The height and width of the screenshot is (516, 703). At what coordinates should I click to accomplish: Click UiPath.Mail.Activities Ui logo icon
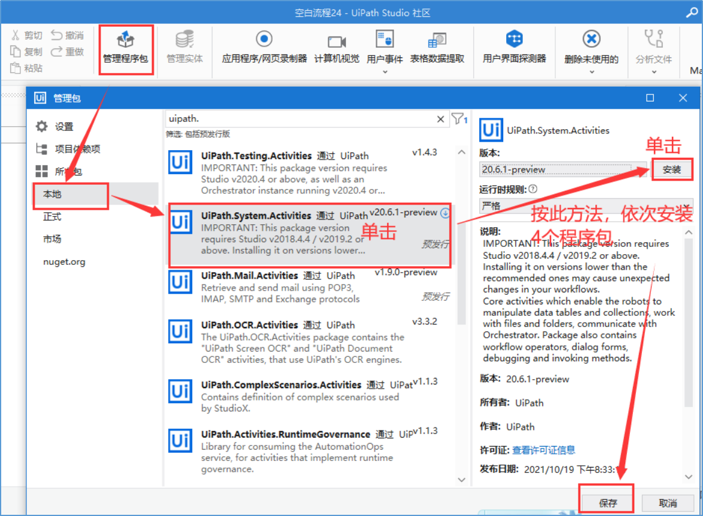[x=180, y=282]
